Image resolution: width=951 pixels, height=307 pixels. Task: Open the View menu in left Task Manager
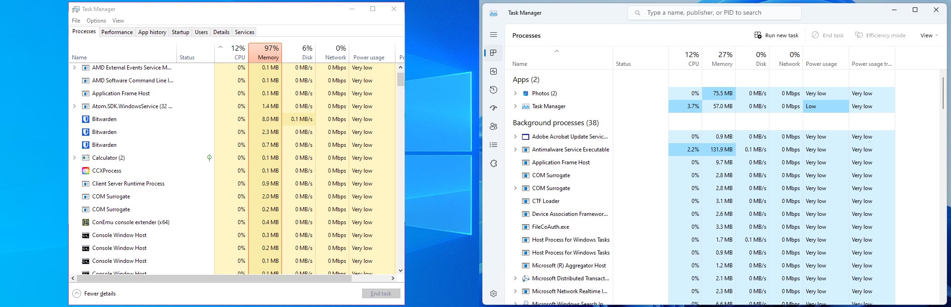(118, 21)
